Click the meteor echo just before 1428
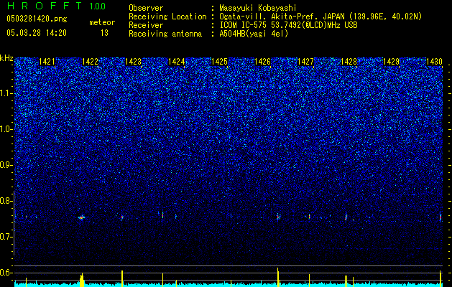452x287 pixels. click(x=346, y=217)
